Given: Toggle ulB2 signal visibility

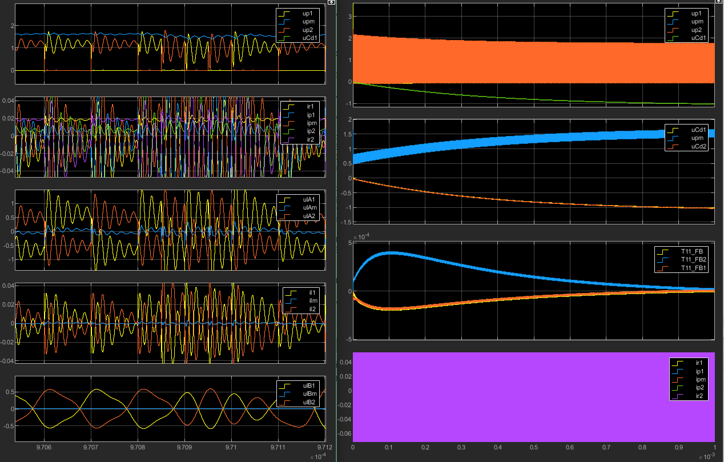Looking at the screenshot, I should point(310,402).
